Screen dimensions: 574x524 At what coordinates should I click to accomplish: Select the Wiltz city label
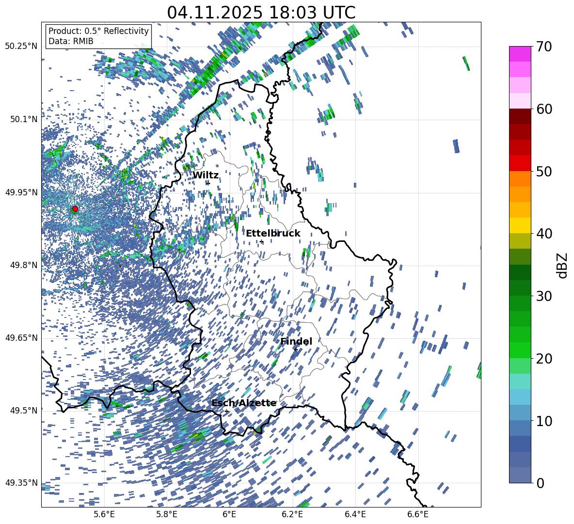click(x=206, y=175)
